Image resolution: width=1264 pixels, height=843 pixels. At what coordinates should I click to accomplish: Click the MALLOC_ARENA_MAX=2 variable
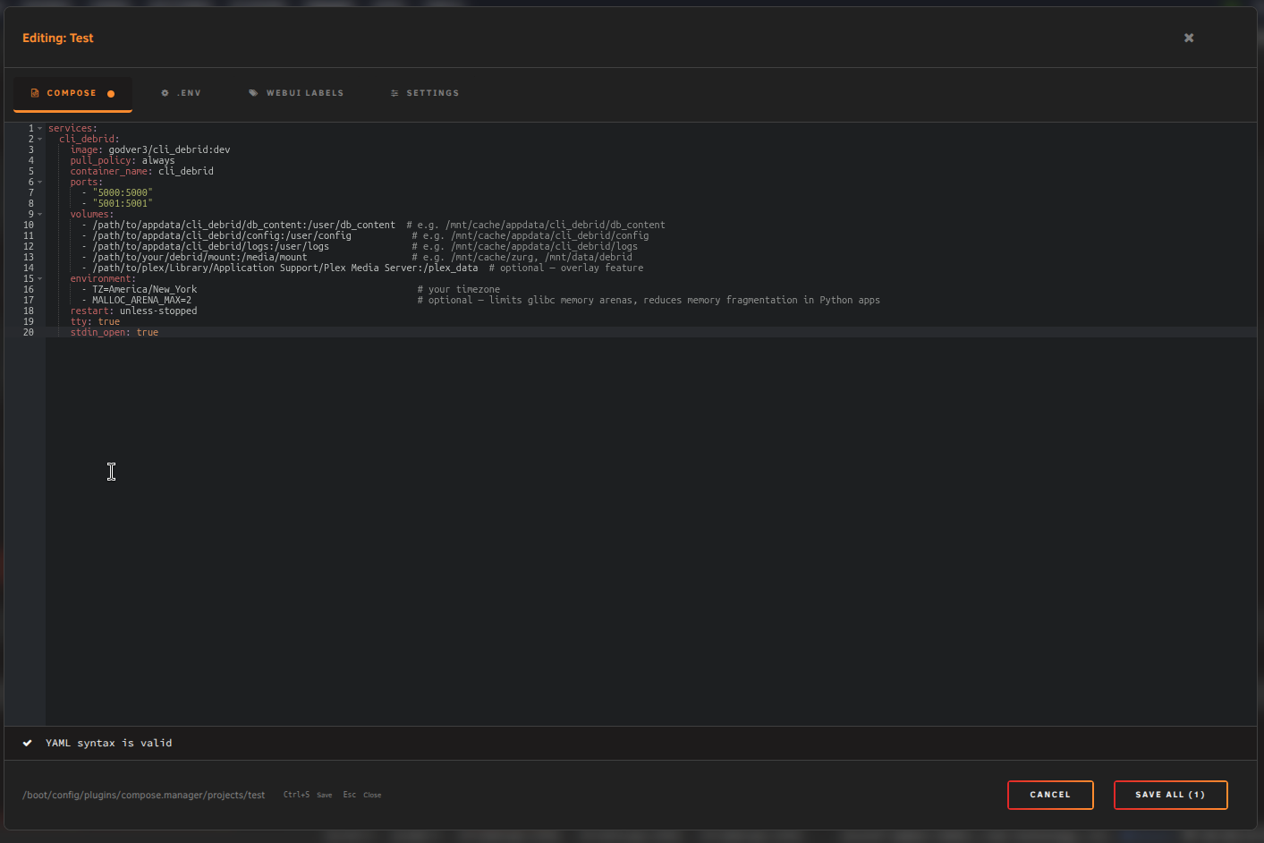coord(141,301)
